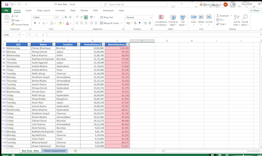Image resolution: width=262 pixels, height=156 pixels.
Task: Switch to the Insert ribbon tab
Action: pos(29,10)
